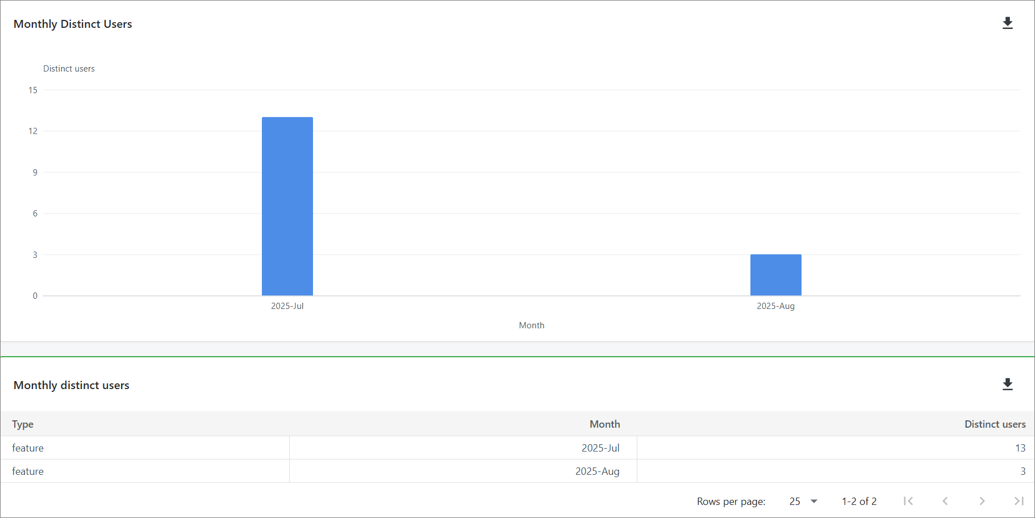The height and width of the screenshot is (518, 1035).
Task: Select the feature cell in 2025-Aug row
Action: [x=145, y=471]
